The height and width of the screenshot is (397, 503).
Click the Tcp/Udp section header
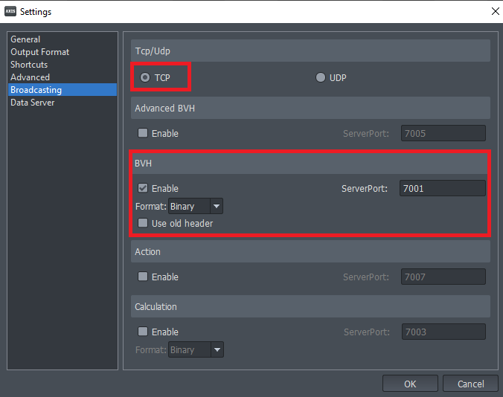coord(310,51)
